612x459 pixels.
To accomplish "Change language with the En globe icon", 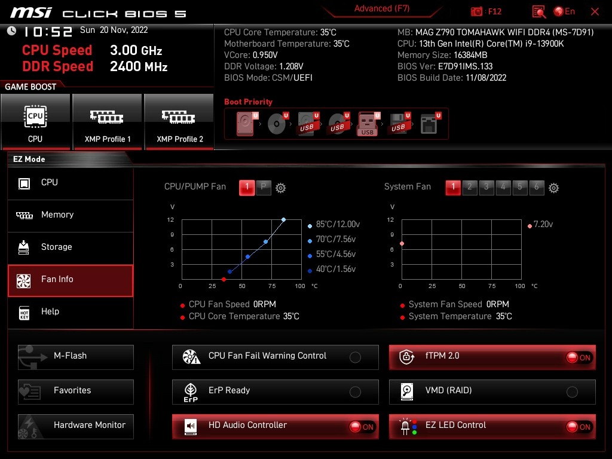I will pos(564,12).
